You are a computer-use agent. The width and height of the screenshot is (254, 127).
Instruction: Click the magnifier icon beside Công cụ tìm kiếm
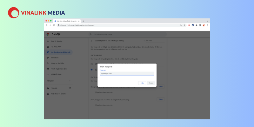pyautogui.click(x=48, y=63)
